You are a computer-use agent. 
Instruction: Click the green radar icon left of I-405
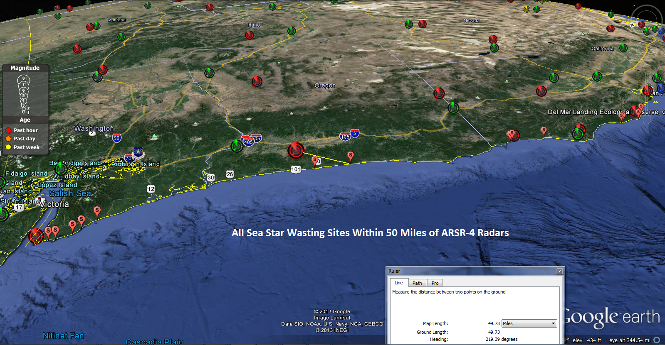click(237, 146)
